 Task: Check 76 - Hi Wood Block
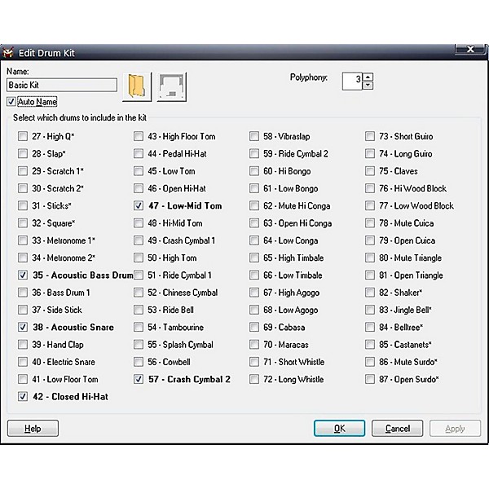click(370, 188)
